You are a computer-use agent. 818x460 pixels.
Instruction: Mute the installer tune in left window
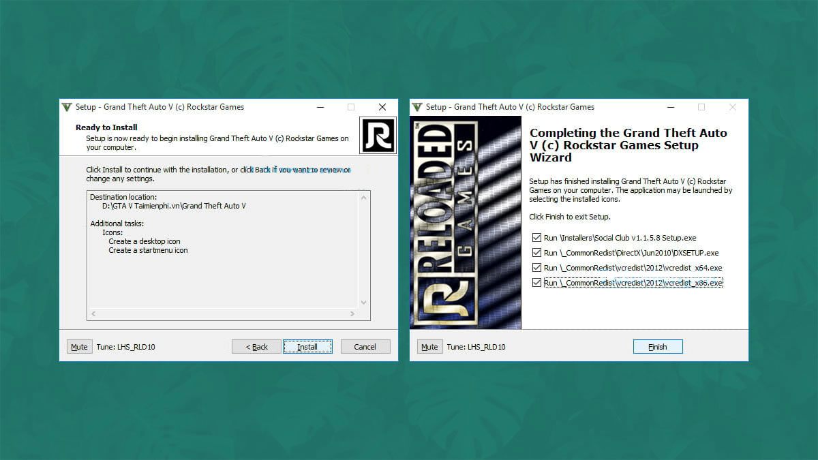pyautogui.click(x=79, y=347)
